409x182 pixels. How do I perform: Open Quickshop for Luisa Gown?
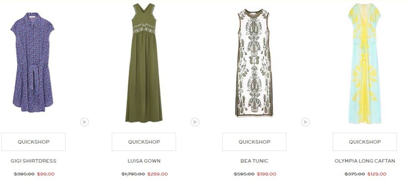(144, 142)
